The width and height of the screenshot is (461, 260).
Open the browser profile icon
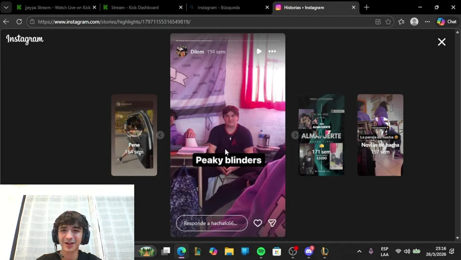pyautogui.click(x=414, y=22)
